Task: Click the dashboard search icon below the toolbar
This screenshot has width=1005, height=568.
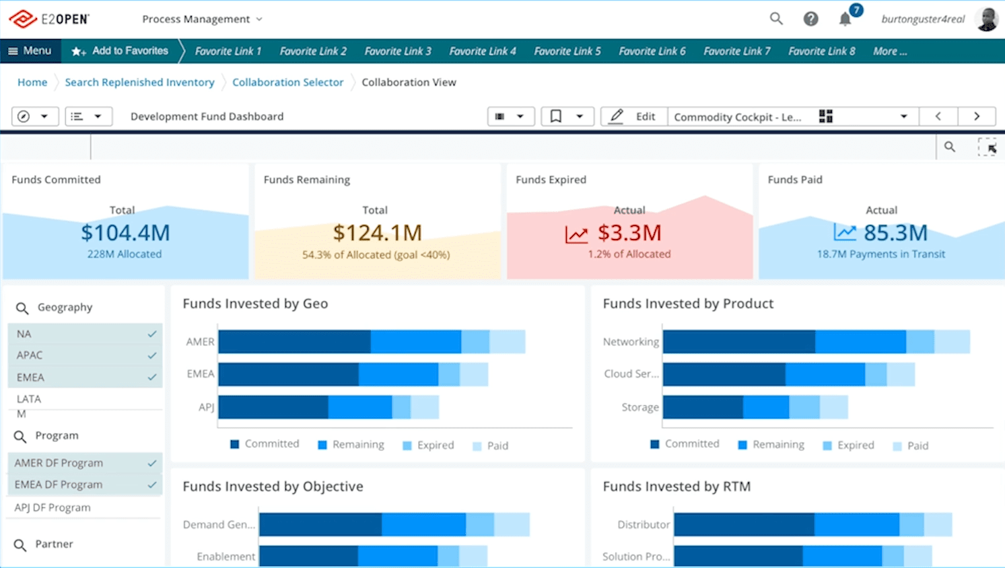Action: pos(949,147)
